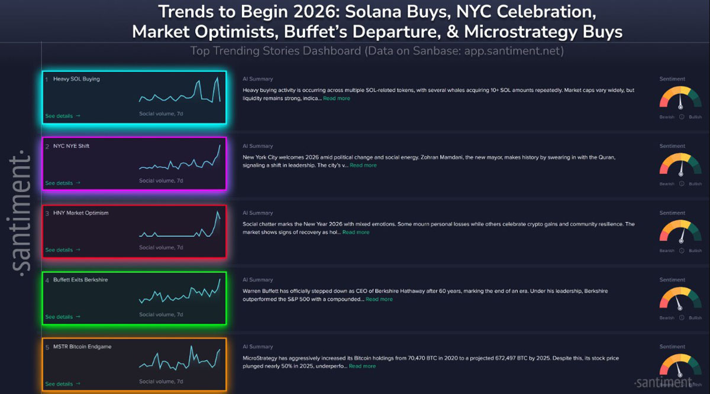Image resolution: width=710 pixels, height=394 pixels.
Task: Open See details for Heavy SOL Buying
Action: 62,116
